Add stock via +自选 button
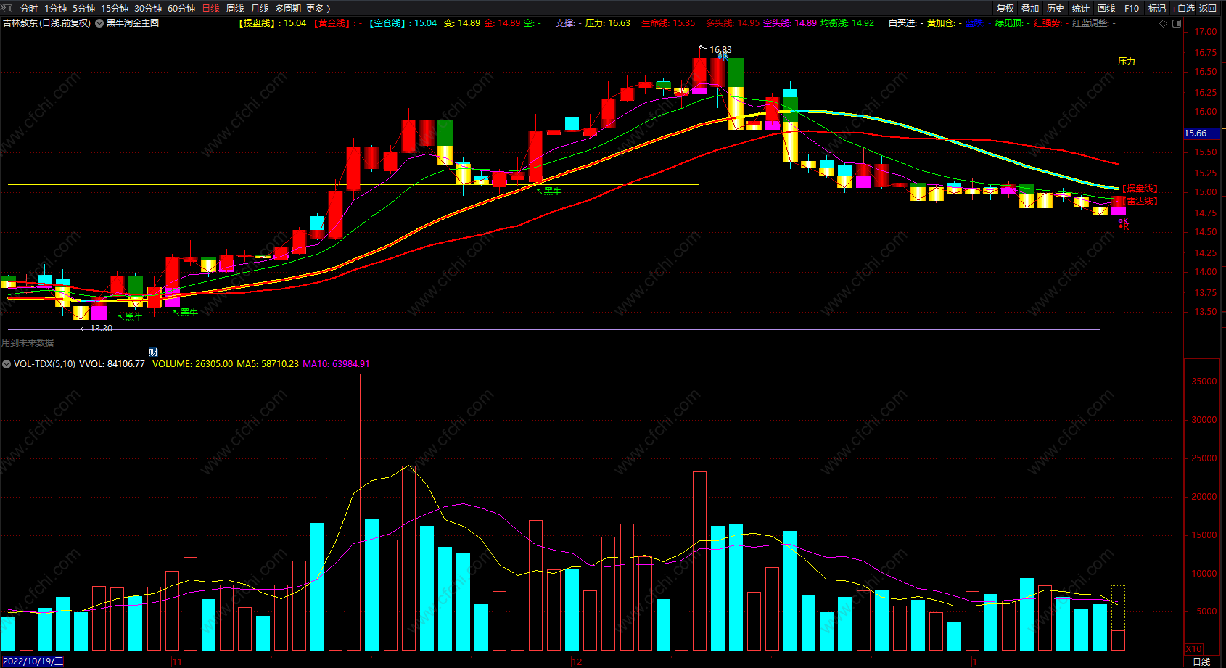This screenshot has height=668, width=1226. tap(1183, 8)
